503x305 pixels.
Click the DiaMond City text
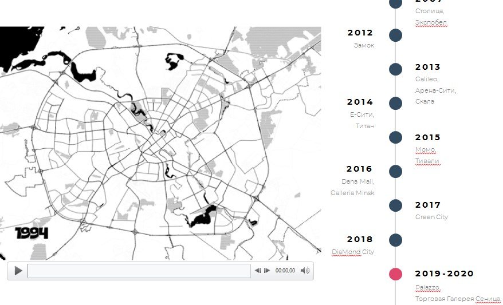point(353,252)
